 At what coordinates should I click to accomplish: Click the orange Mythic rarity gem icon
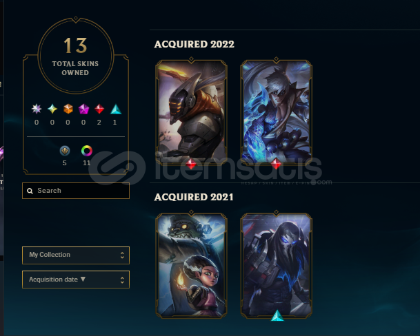tap(68, 109)
